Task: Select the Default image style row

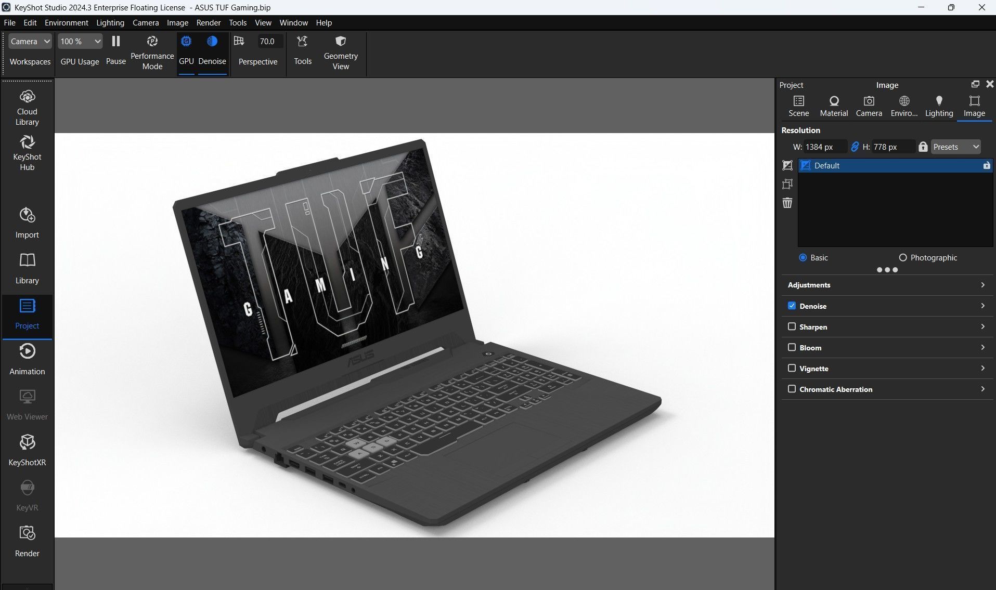Action: click(895, 165)
